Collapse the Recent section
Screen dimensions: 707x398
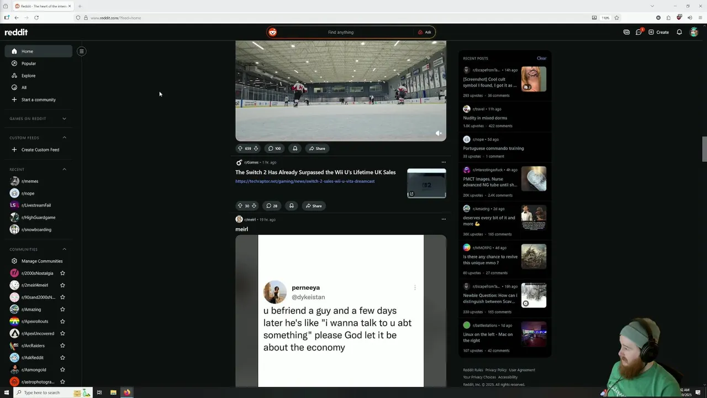(x=64, y=169)
